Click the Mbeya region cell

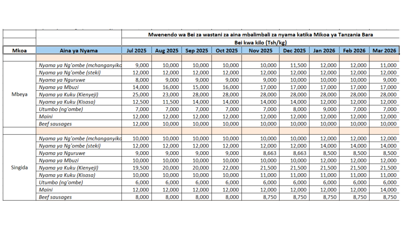(x=19, y=94)
